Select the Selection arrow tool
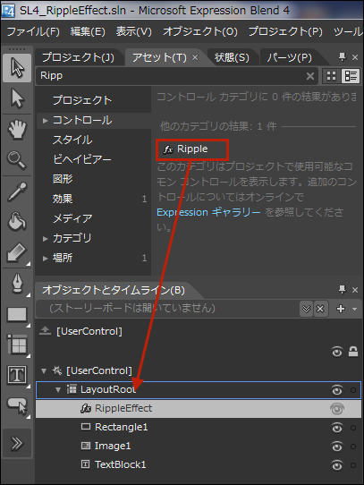 point(17,68)
